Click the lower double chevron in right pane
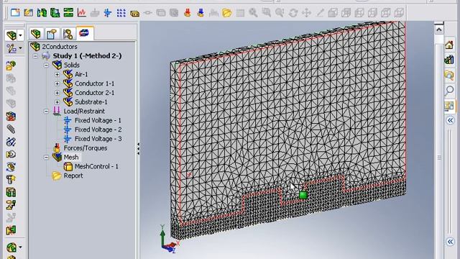This screenshot has width=460, height=259. [450, 242]
